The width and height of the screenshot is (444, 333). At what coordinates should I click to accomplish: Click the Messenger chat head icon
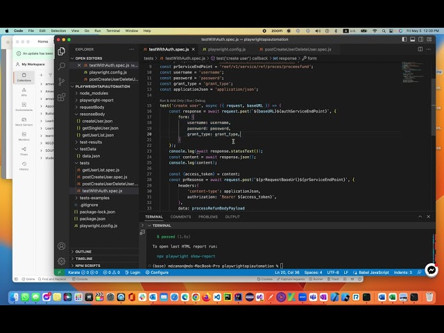[x=432, y=270]
